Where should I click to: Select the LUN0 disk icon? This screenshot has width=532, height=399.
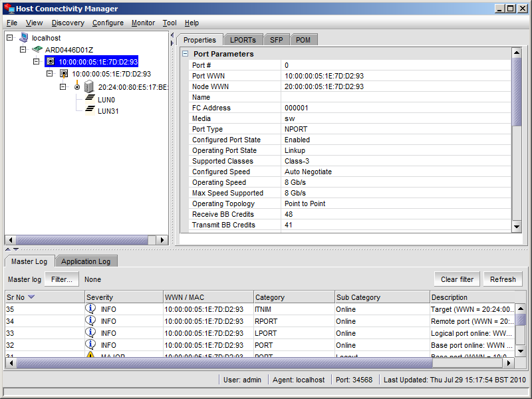[90, 98]
